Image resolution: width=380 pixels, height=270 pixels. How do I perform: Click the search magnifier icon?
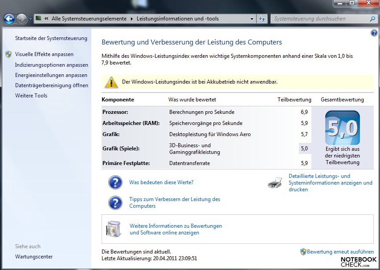(x=372, y=19)
